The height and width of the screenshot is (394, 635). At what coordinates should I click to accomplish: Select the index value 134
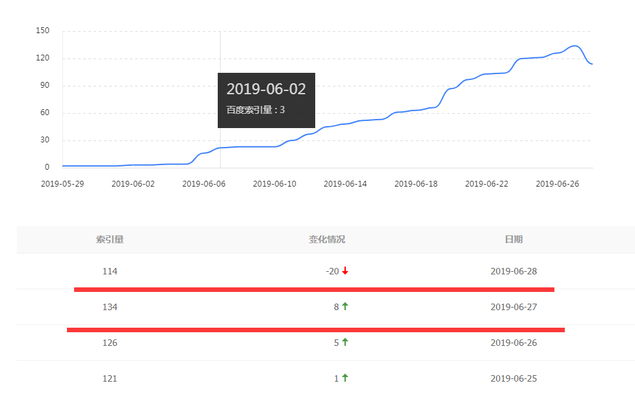pyautogui.click(x=110, y=307)
